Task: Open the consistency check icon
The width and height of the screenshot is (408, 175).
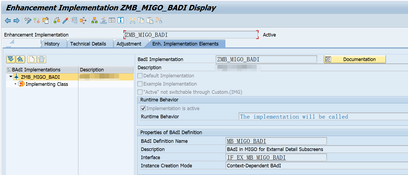Action: coord(57,20)
